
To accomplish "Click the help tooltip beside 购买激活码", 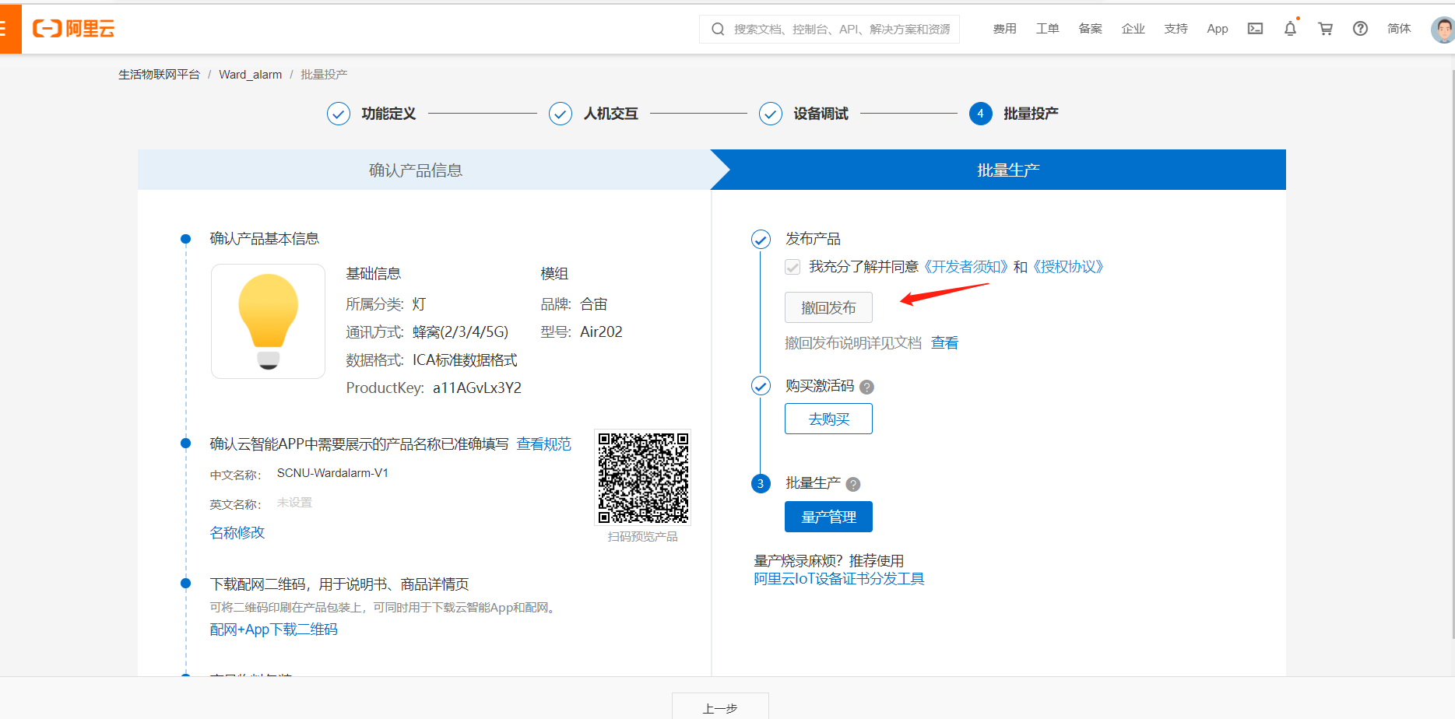I will point(866,387).
